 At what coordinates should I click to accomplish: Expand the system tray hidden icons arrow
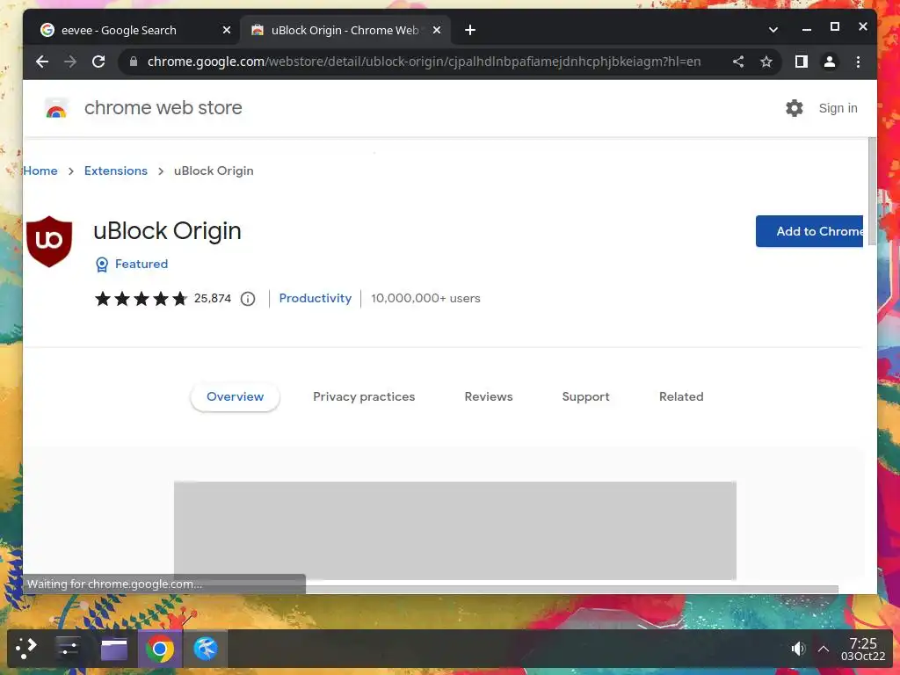(824, 650)
